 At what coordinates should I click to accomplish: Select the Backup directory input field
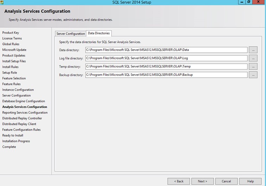[166, 75]
